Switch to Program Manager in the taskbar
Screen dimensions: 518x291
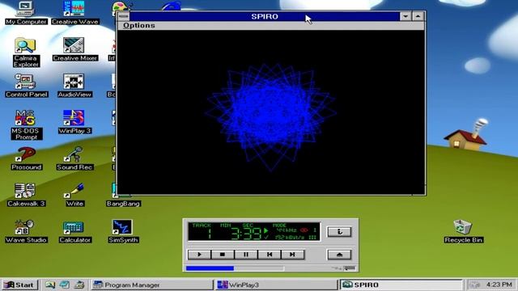click(x=152, y=285)
